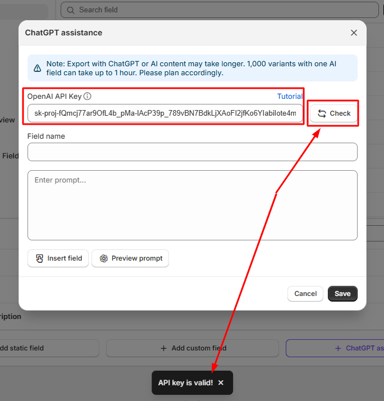
Task: Focus the Field name input
Action: [x=192, y=152]
